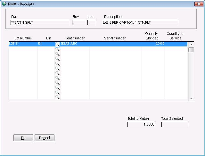Click the Heat Number column header
The height and width of the screenshot is (156, 205).
[75, 38]
